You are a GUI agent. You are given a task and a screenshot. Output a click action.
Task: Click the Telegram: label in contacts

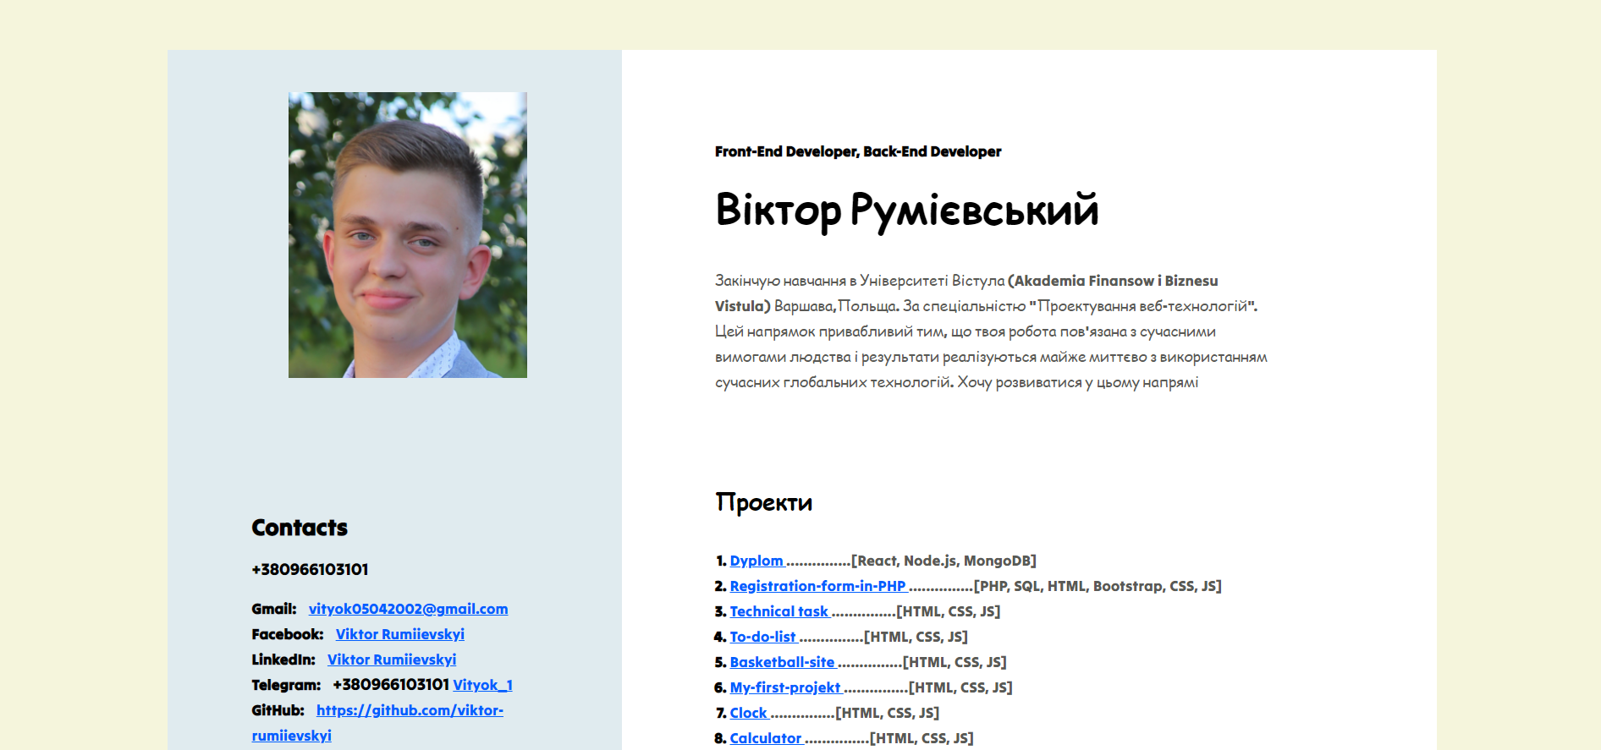coord(286,685)
